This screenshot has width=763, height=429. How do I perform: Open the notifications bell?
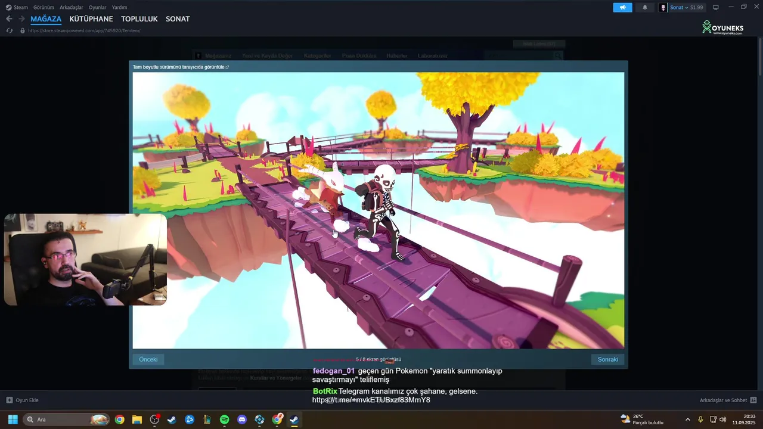(644, 7)
